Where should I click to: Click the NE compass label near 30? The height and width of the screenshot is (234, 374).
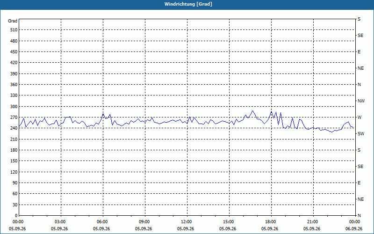pyautogui.click(x=360, y=199)
